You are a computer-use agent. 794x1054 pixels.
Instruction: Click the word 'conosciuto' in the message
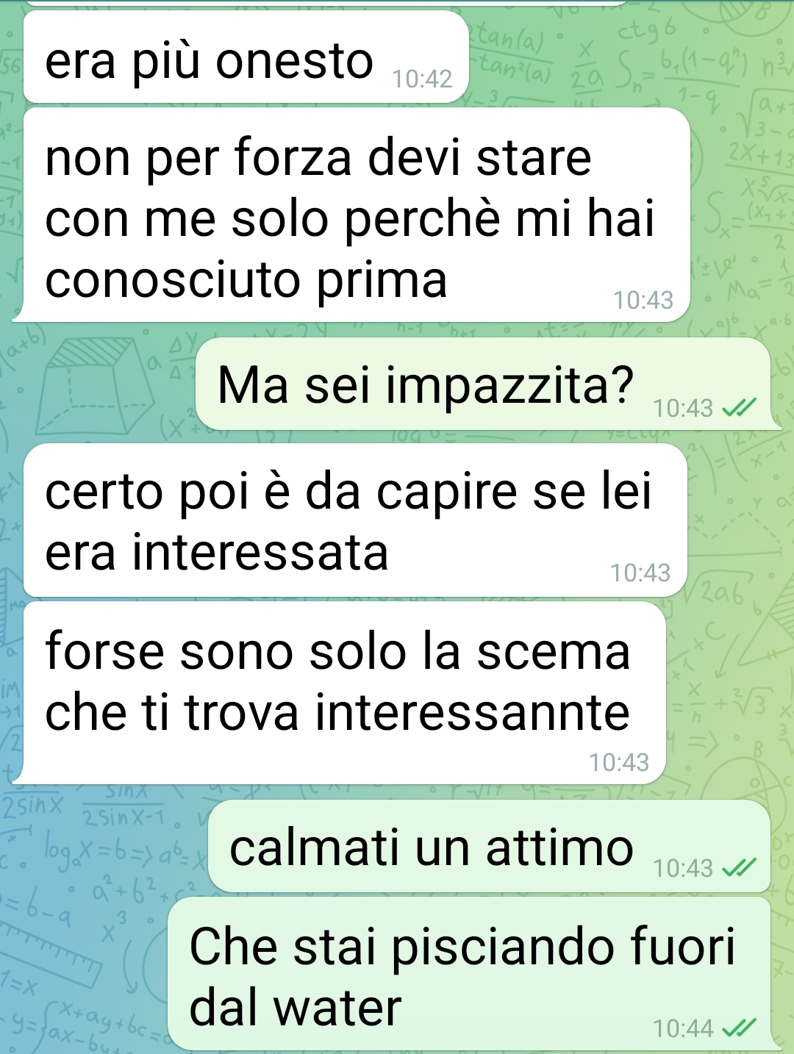coord(174,280)
